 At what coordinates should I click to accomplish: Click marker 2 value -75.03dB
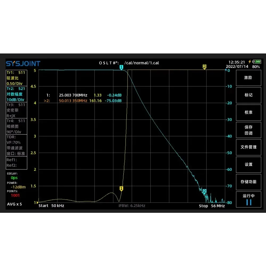pyautogui.click(x=113, y=101)
